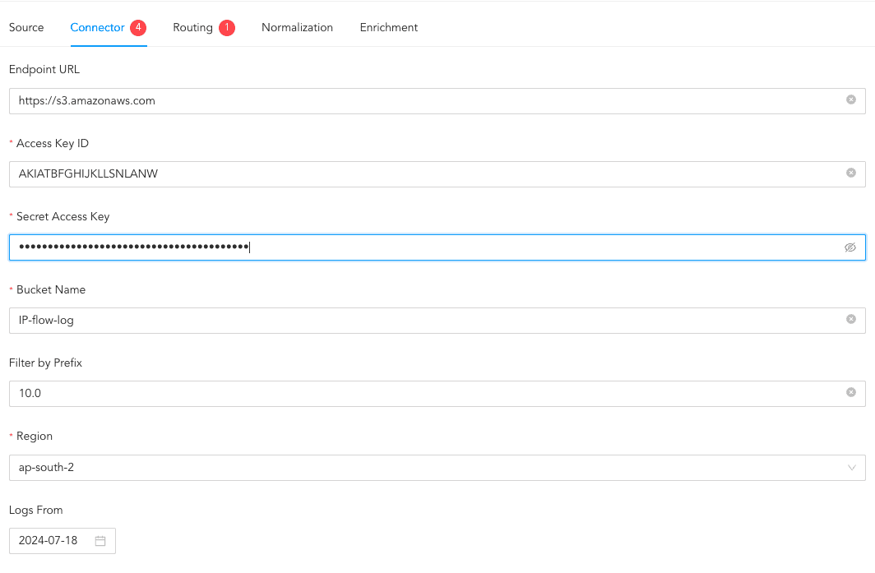Viewport: 875px width, 573px height.
Task: Clear the Bucket Name field
Action: [851, 320]
